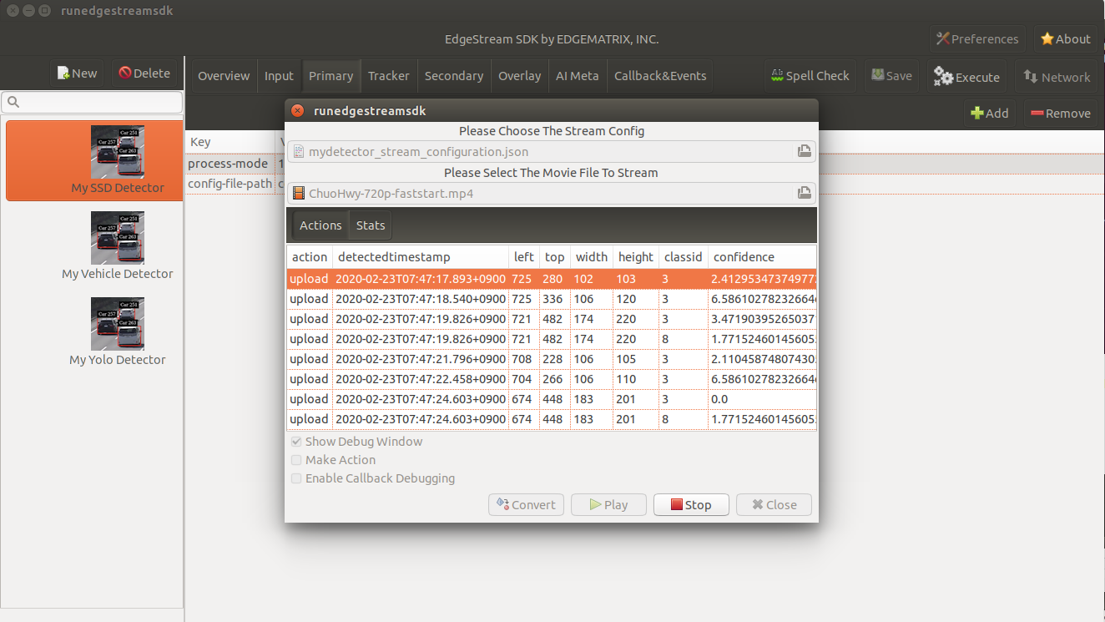Run Spell Check on configuration

coord(810,76)
